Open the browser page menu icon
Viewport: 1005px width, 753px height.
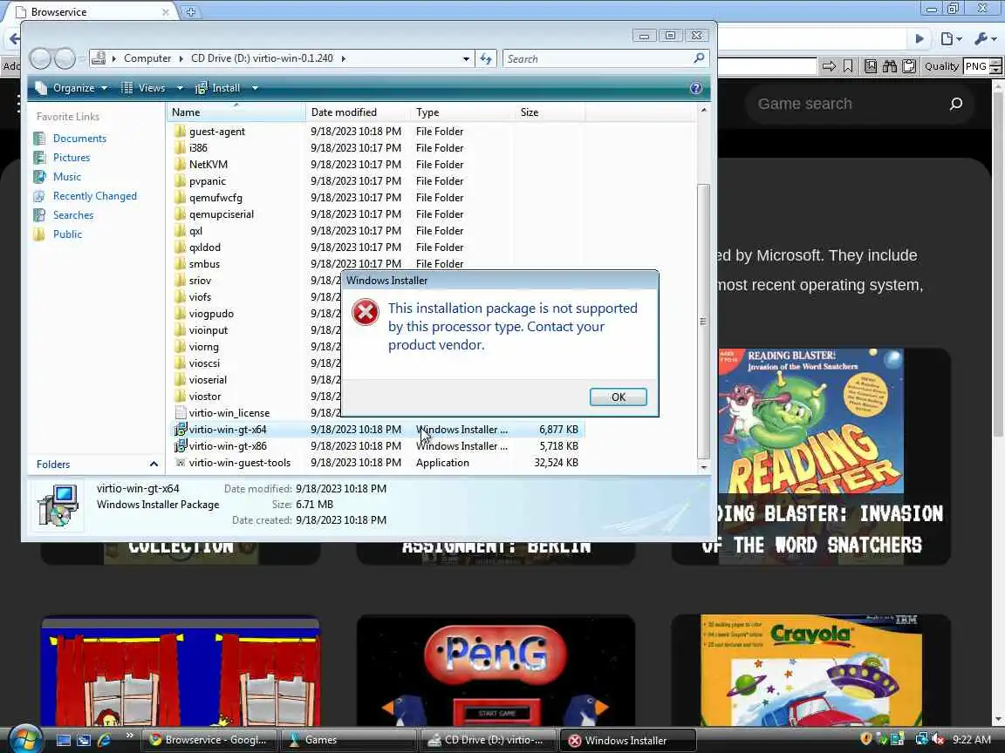tap(951, 39)
